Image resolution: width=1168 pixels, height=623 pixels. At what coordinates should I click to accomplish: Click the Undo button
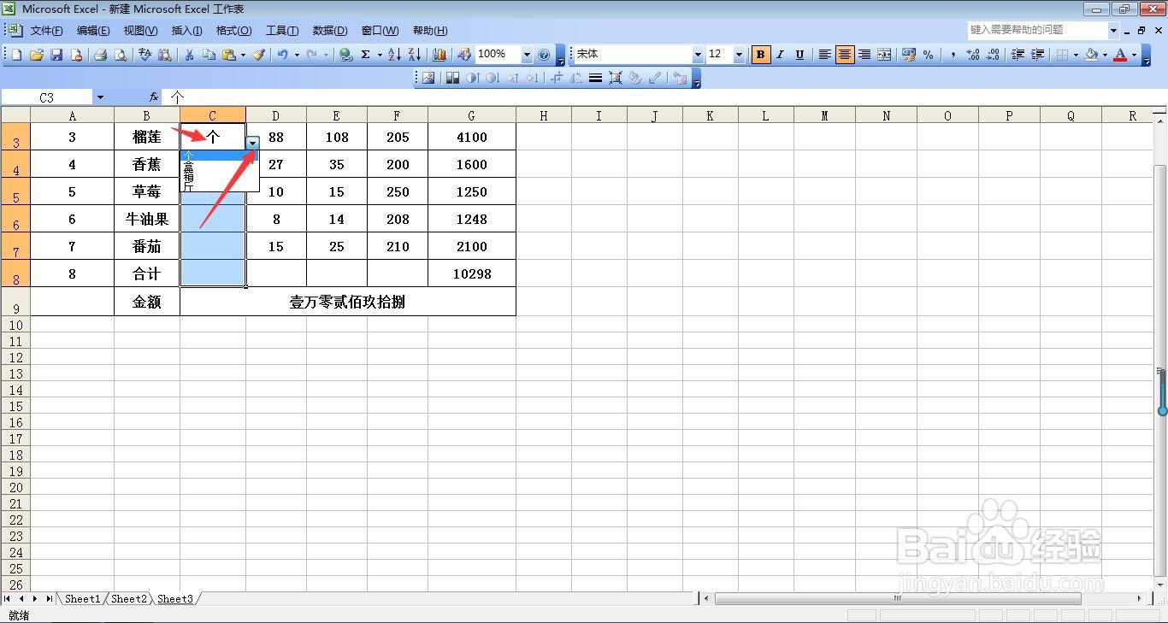(x=284, y=54)
